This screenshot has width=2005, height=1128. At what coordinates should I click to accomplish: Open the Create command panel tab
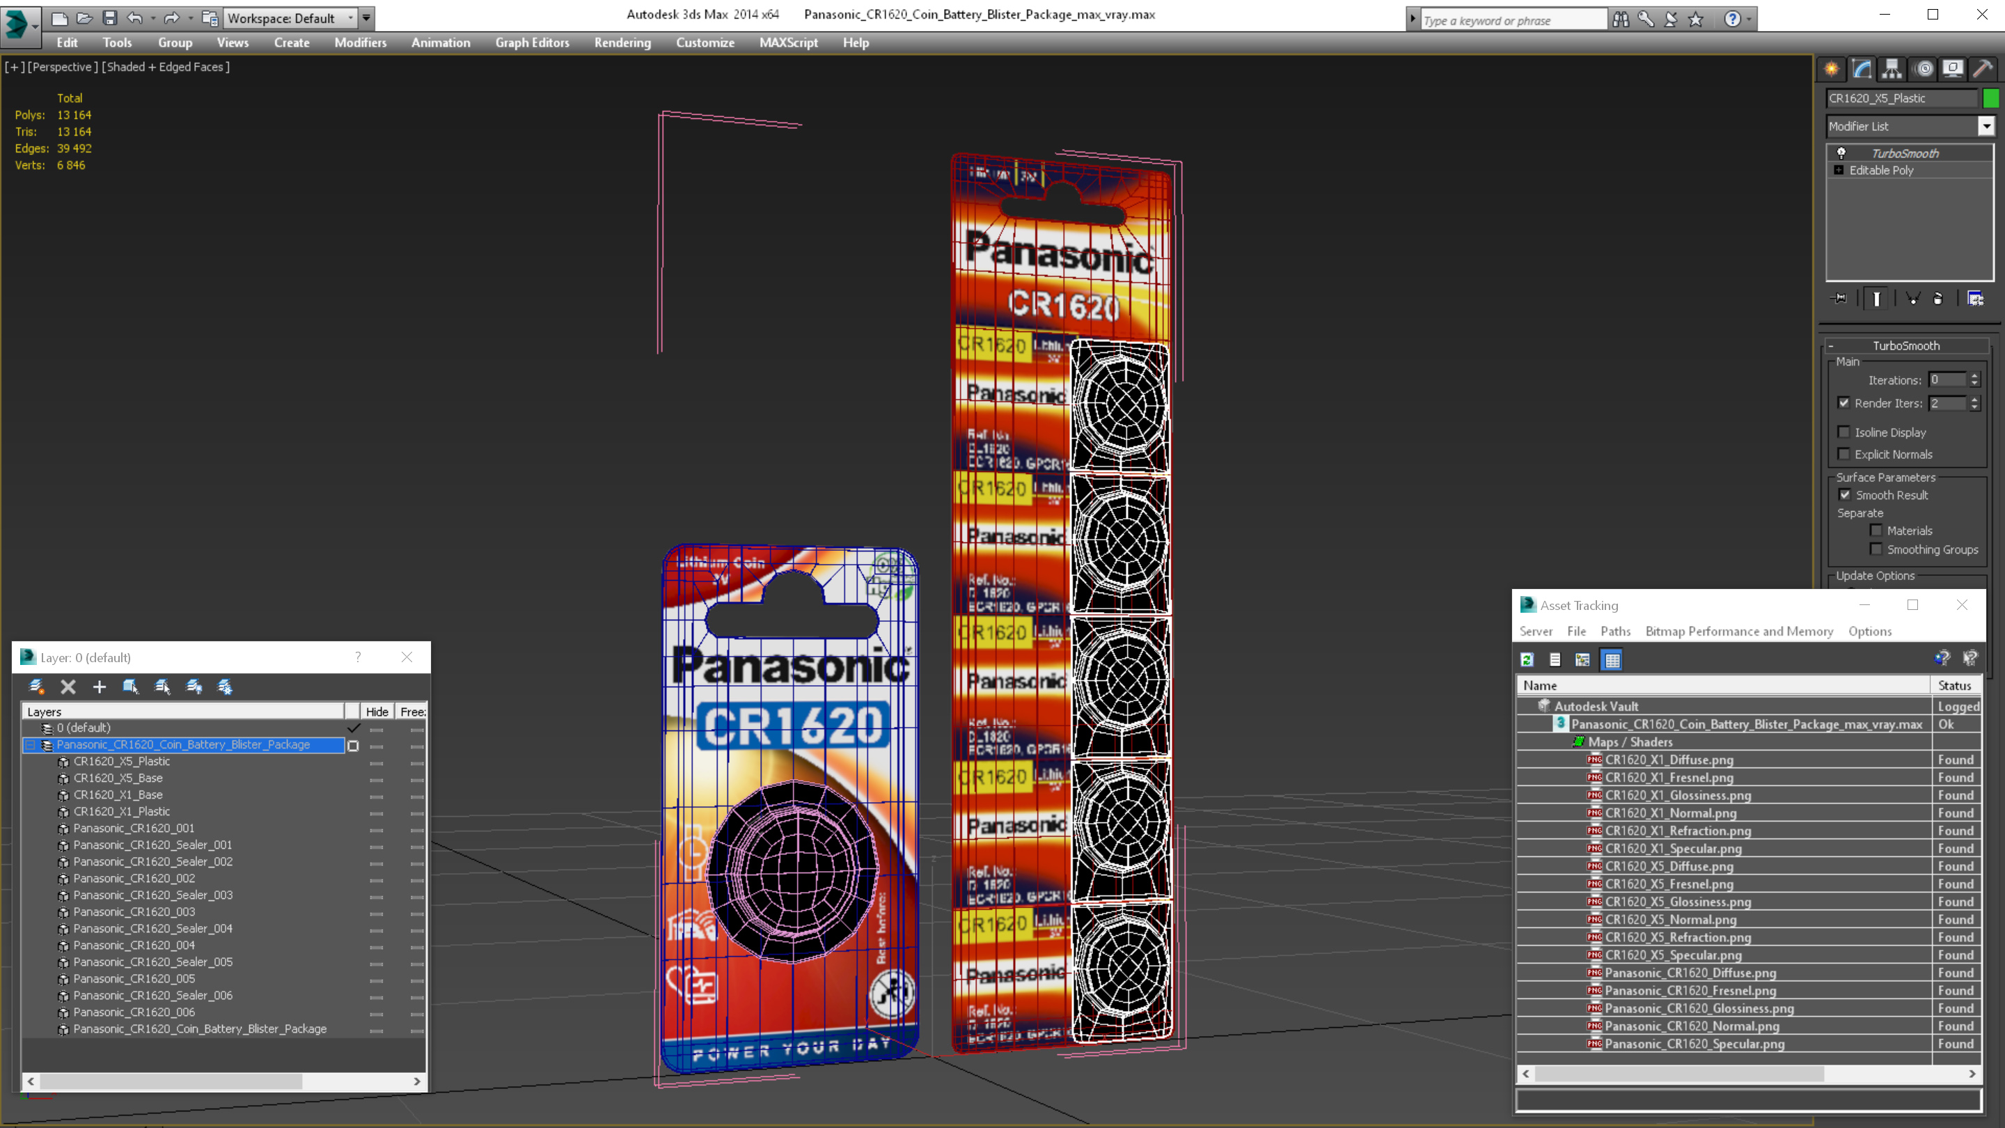coord(1832,68)
